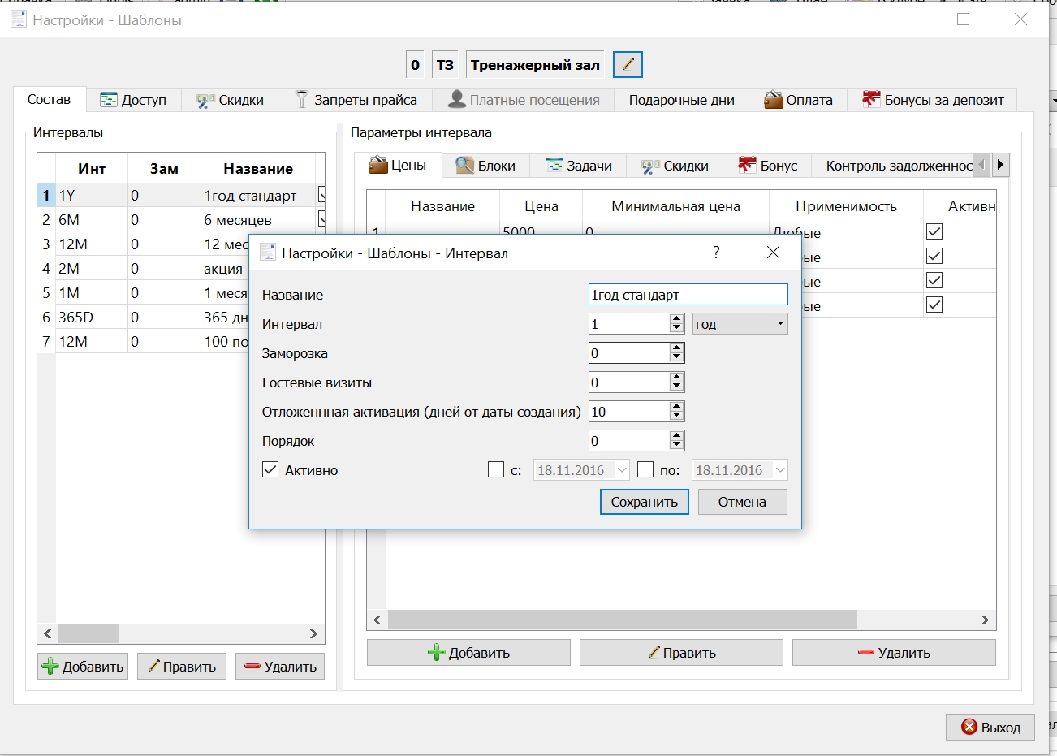The height and width of the screenshot is (756, 1057).
Task: Click the Сохранить button
Action: pos(645,502)
